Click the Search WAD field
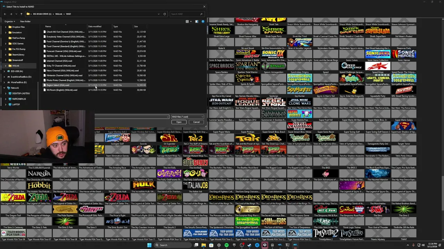This screenshot has height=249, width=444. 187,14
